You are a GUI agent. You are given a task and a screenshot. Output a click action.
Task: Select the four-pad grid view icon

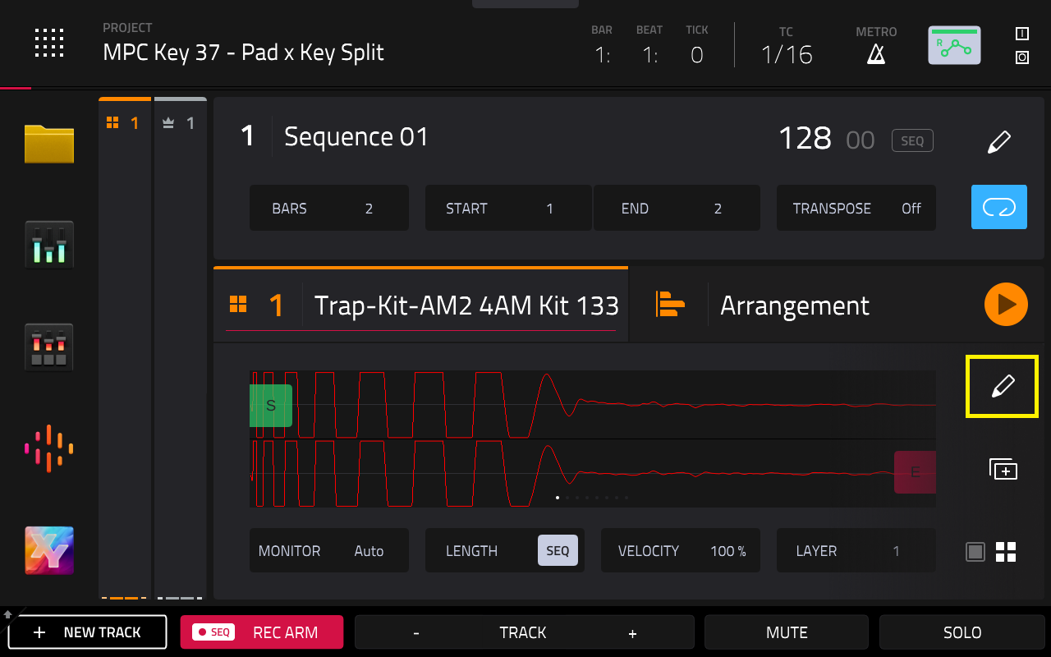(1006, 551)
